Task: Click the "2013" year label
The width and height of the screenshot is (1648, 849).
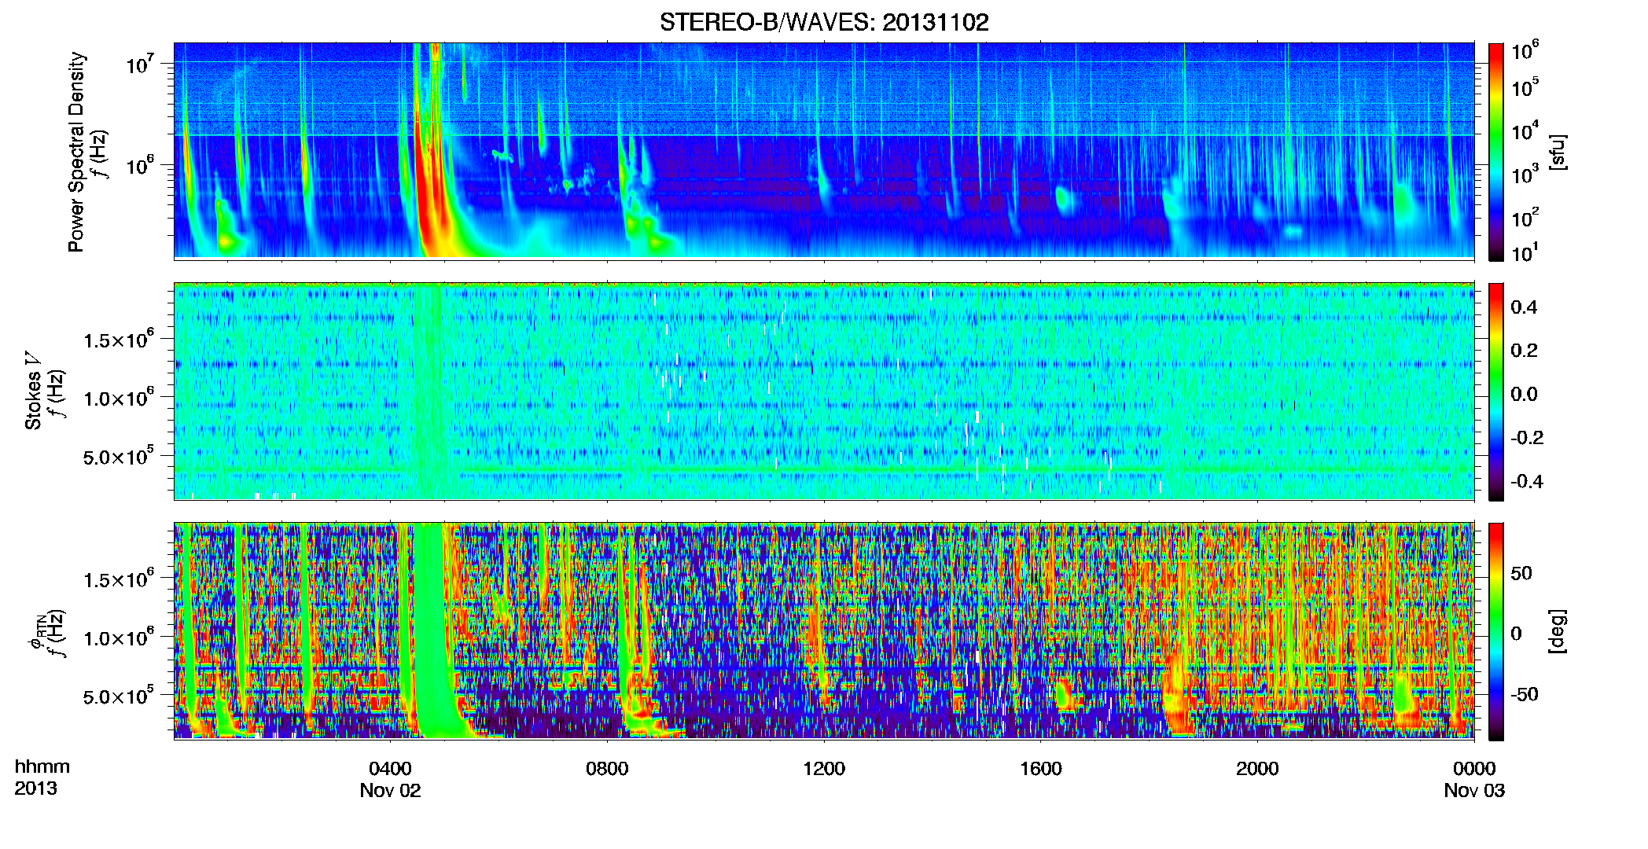Action: coord(35,788)
